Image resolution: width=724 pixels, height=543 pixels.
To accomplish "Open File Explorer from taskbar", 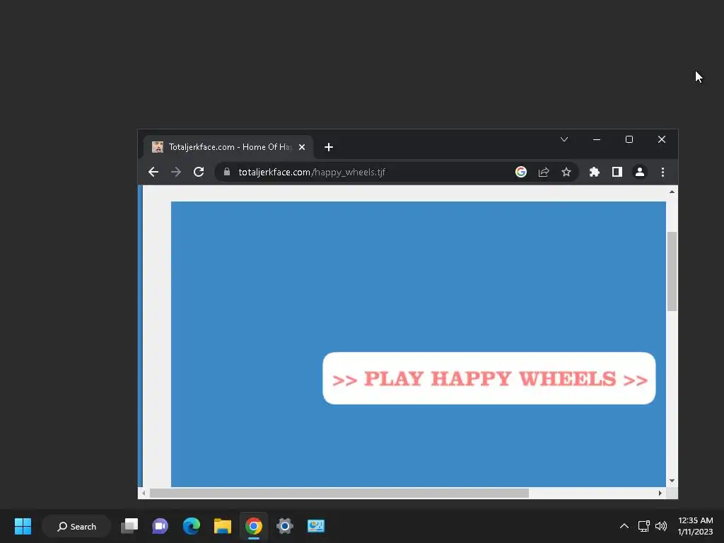I will coord(223,526).
